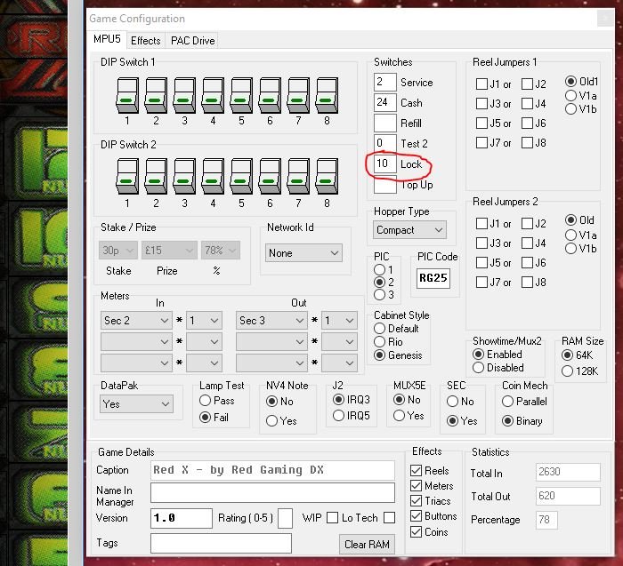Image resolution: width=623 pixels, height=566 pixels.
Task: Switch to the Effects tab
Action: click(145, 40)
